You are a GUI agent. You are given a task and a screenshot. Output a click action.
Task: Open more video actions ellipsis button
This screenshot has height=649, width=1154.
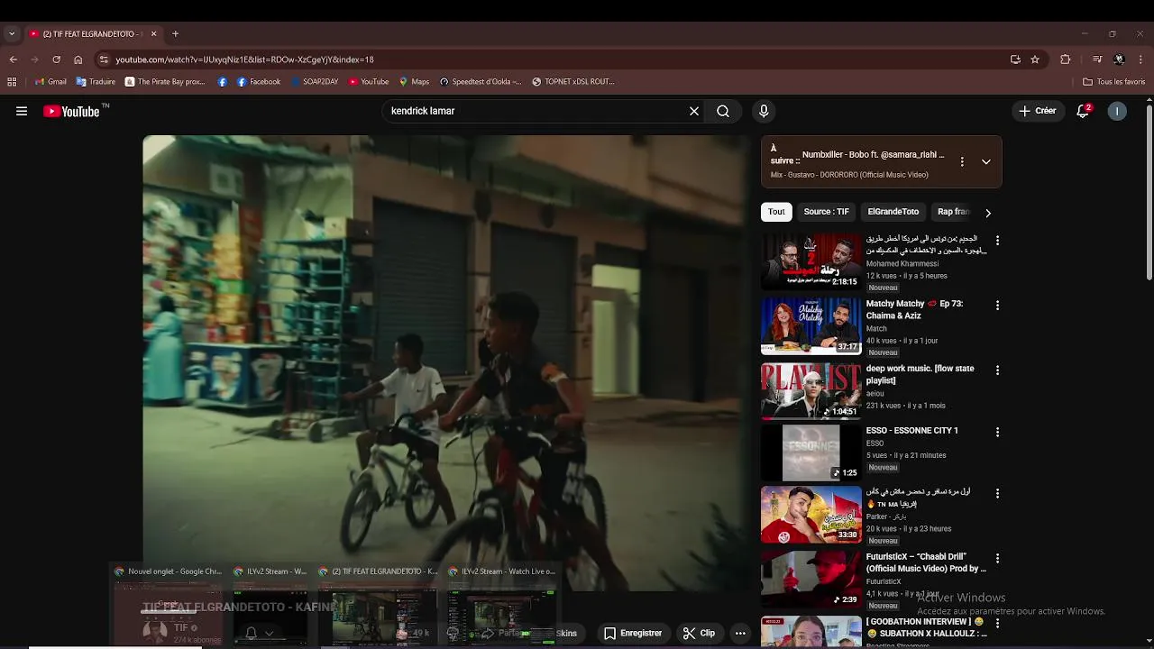pyautogui.click(x=740, y=633)
